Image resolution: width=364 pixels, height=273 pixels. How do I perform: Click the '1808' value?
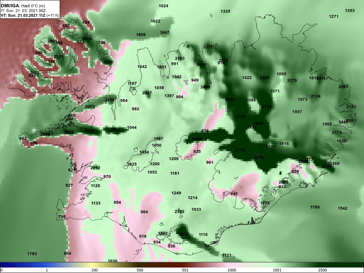coord(141,35)
